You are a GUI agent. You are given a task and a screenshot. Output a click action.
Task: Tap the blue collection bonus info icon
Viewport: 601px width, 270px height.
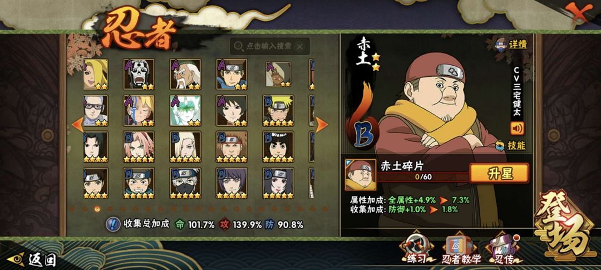tap(113, 224)
